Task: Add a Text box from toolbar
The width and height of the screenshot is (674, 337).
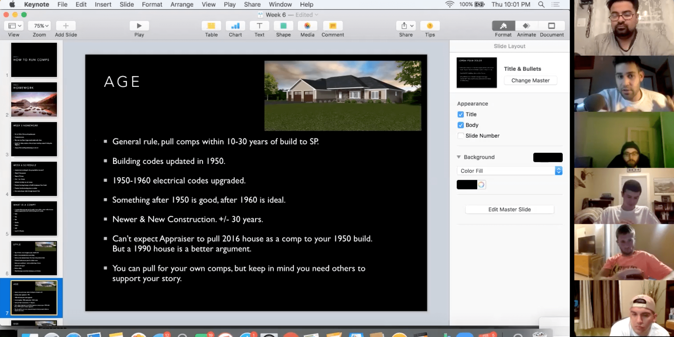Action: tap(259, 26)
